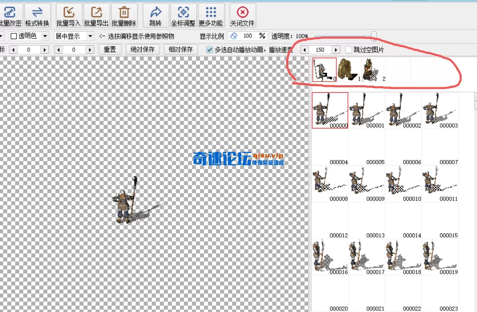The height and width of the screenshot is (312, 477).
Task: Open the 居中显示 display mode dropdown
Action: (90, 36)
